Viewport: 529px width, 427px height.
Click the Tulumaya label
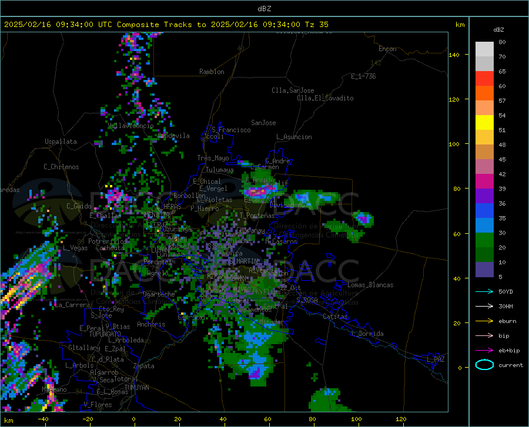pyautogui.click(x=220, y=170)
